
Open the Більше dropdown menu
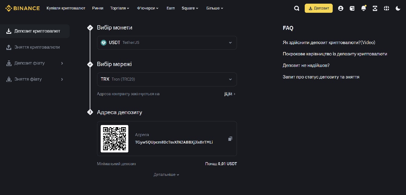(x=215, y=8)
